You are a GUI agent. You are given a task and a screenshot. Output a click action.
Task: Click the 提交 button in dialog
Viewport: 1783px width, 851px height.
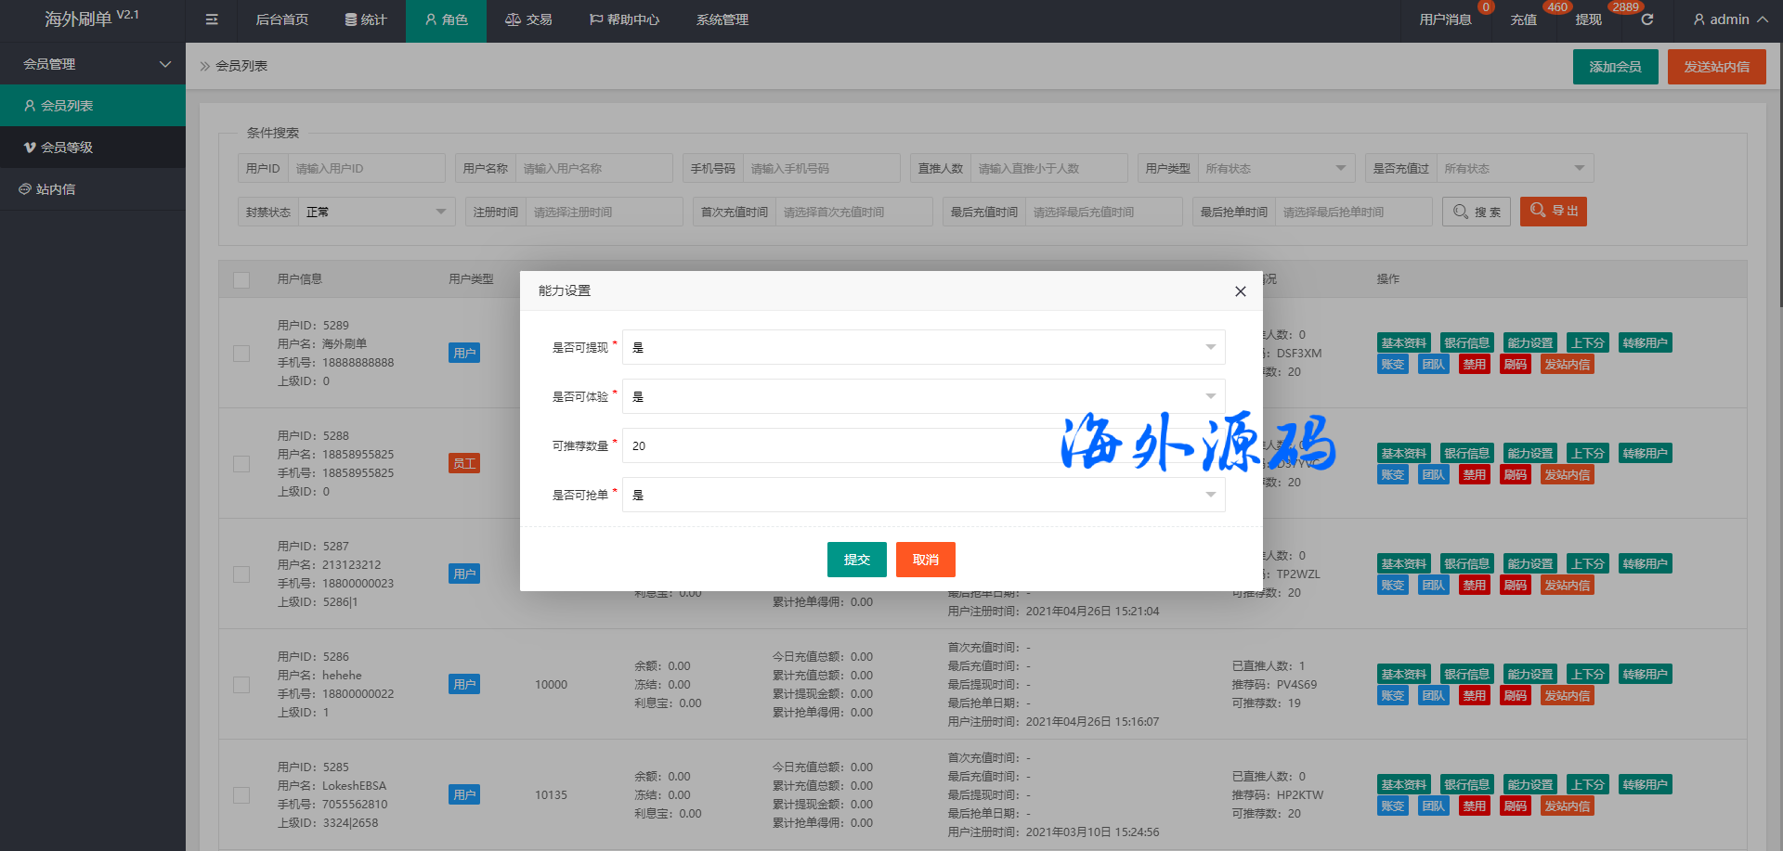pyautogui.click(x=856, y=560)
